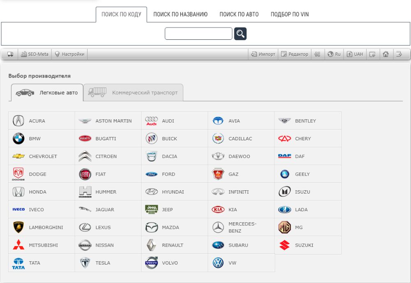Screen dimensions: 411x283
Task: Open the CITROEN manufacturer link
Action: click(x=106, y=156)
